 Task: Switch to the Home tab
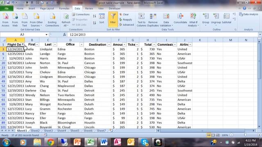point(20,9)
